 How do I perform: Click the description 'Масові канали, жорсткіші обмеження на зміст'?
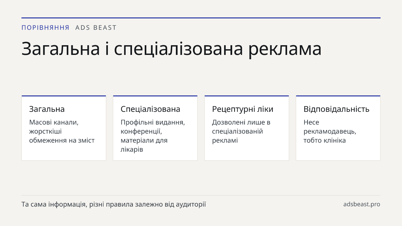62,131
